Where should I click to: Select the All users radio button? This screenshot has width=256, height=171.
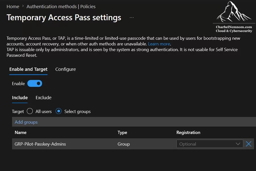pos(30,111)
